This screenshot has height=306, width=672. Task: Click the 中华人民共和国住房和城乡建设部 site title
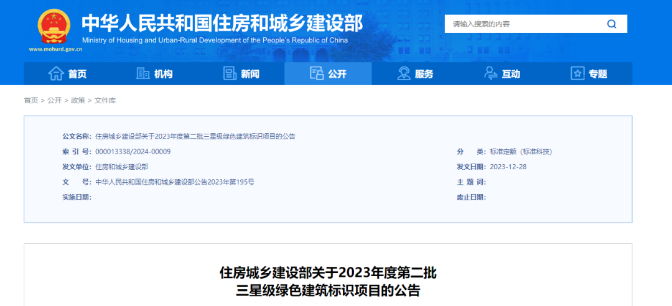pos(222,23)
